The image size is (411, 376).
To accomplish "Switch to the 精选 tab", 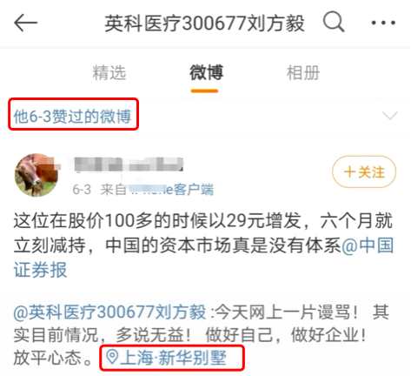I will pos(109,72).
